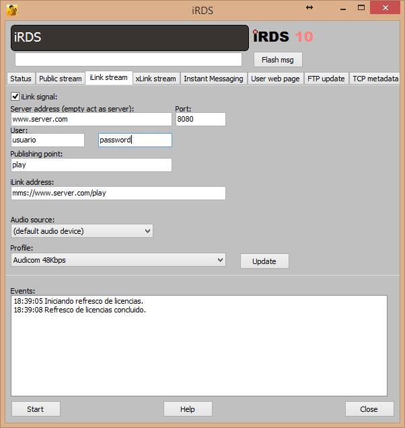Open the Public stream tab
This screenshot has height=428, width=405.
pos(61,79)
